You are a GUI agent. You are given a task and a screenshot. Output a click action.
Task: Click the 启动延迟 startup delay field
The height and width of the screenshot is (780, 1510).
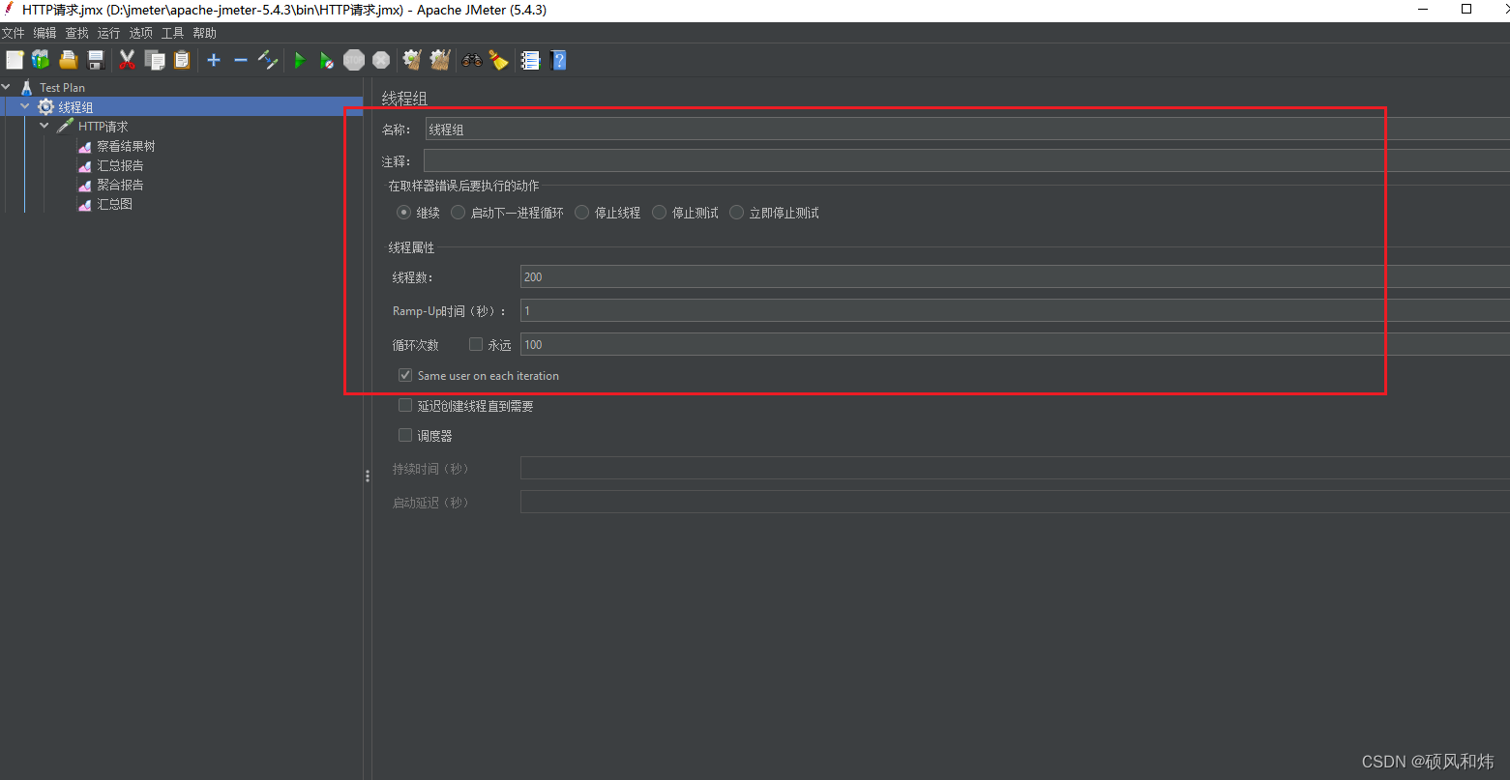[x=1015, y=502]
